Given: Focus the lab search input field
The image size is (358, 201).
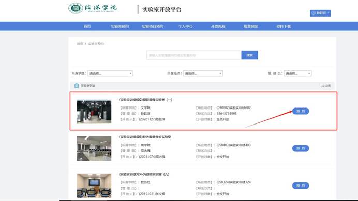Looking at the screenshot, I should [x=194, y=55].
